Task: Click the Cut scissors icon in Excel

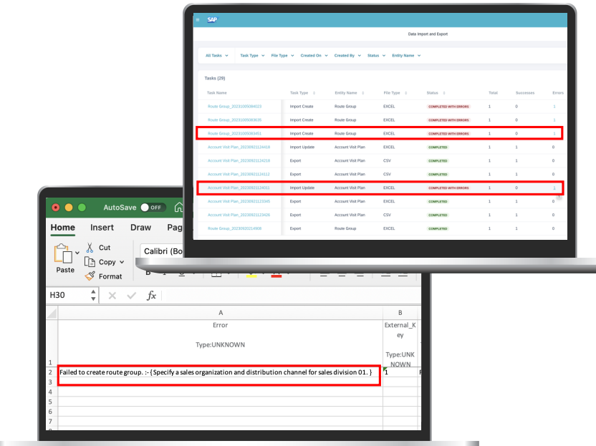Action: point(90,248)
